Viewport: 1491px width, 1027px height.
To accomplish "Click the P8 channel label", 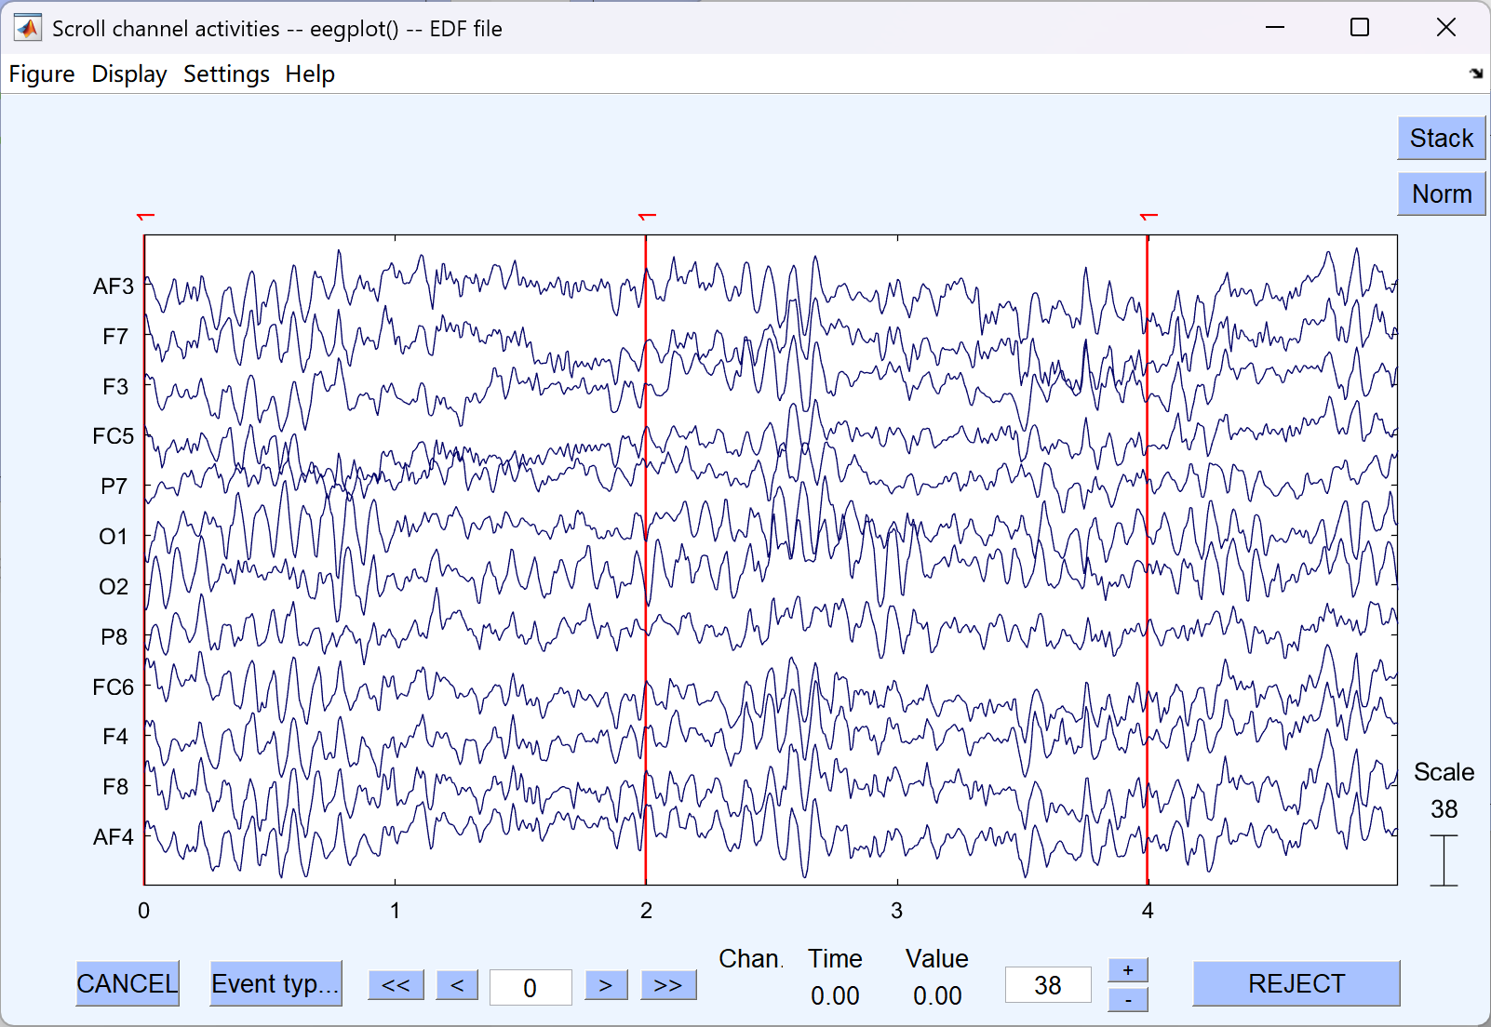I will click(x=114, y=637).
